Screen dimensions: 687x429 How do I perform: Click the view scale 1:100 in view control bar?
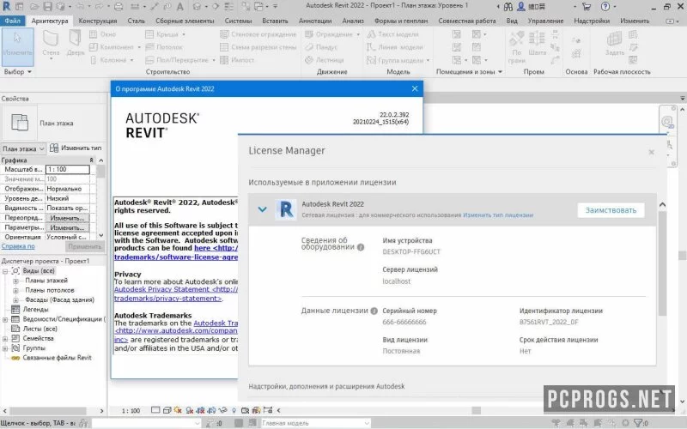tap(131, 411)
